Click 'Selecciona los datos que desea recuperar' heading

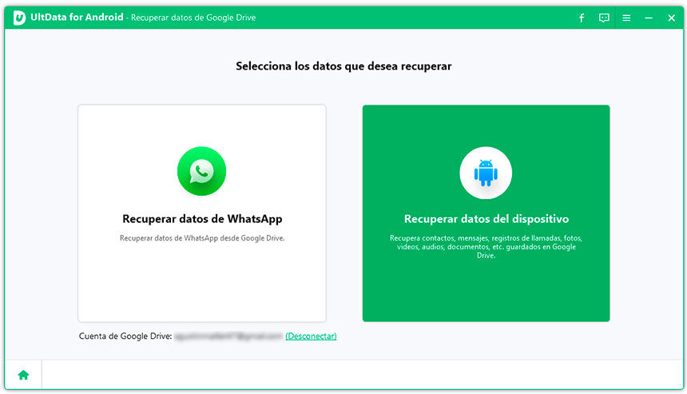343,66
